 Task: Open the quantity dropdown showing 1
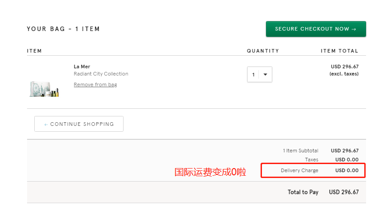tap(259, 75)
